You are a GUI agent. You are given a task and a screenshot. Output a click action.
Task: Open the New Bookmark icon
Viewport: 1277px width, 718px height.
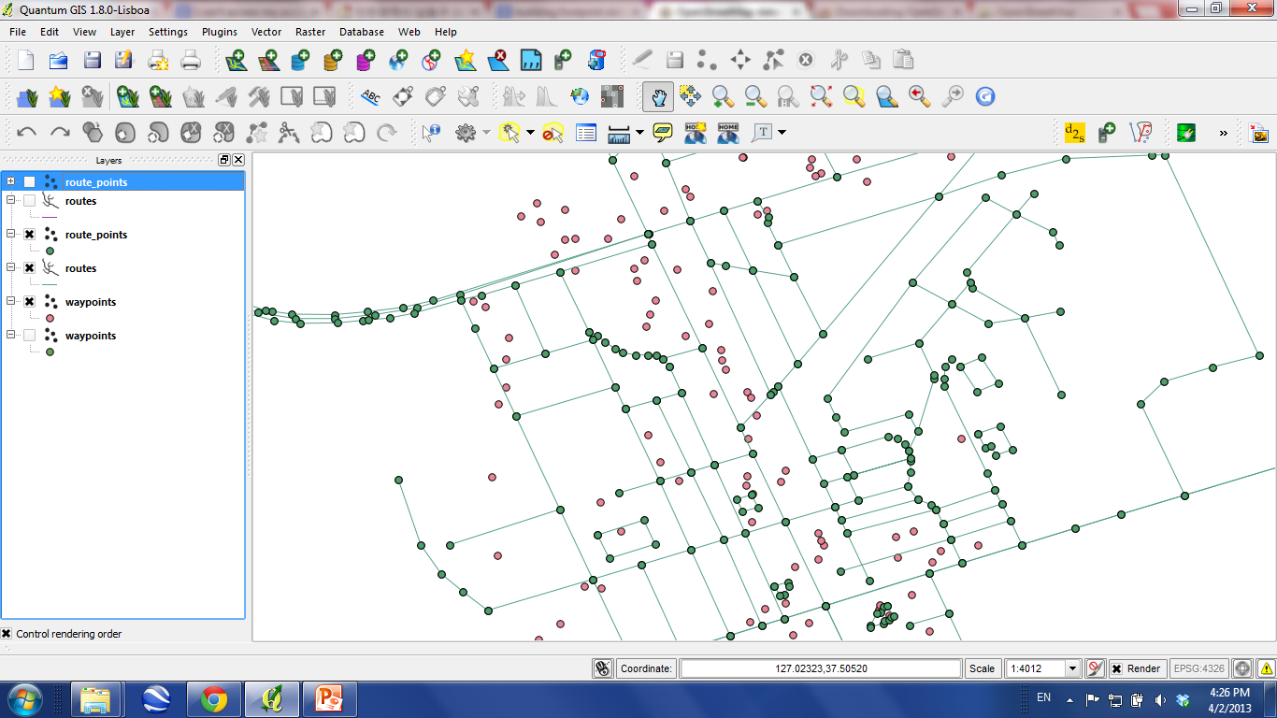tap(695, 133)
